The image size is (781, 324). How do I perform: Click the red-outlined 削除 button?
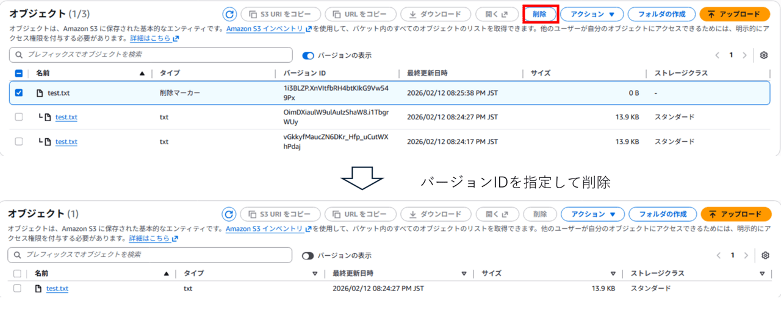[x=541, y=15]
